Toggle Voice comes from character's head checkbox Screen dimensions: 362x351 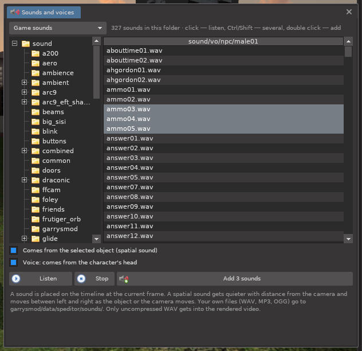(x=14, y=263)
